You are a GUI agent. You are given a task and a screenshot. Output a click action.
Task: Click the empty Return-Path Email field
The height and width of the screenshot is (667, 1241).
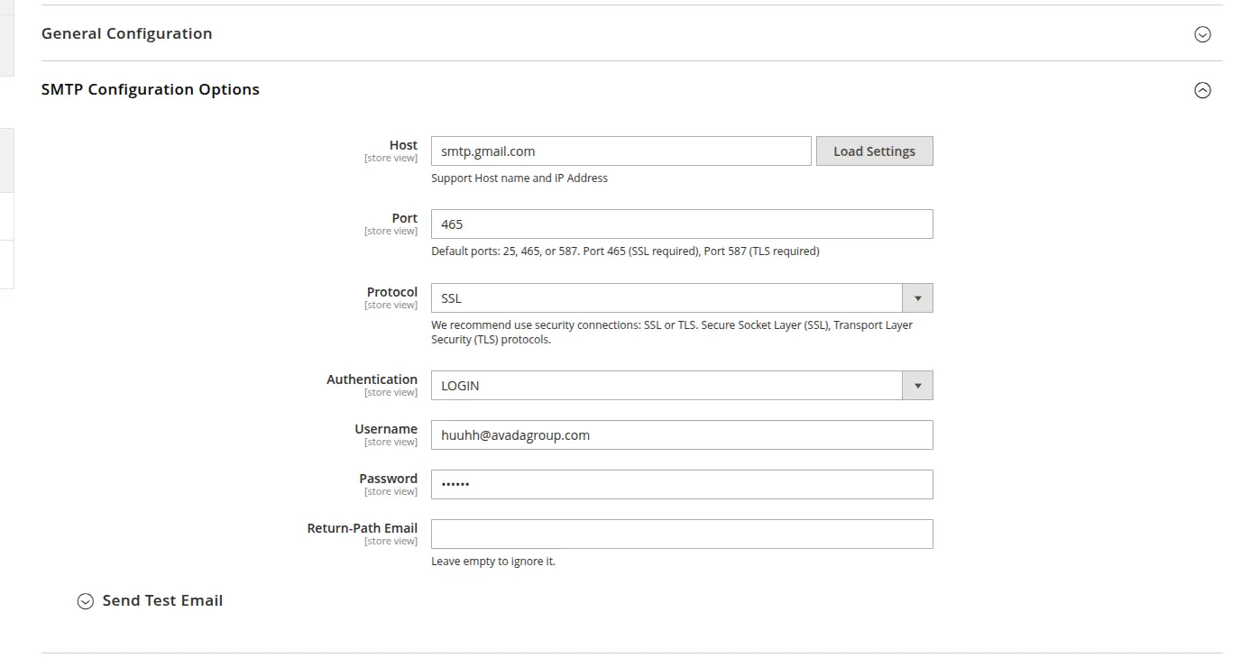tap(681, 535)
